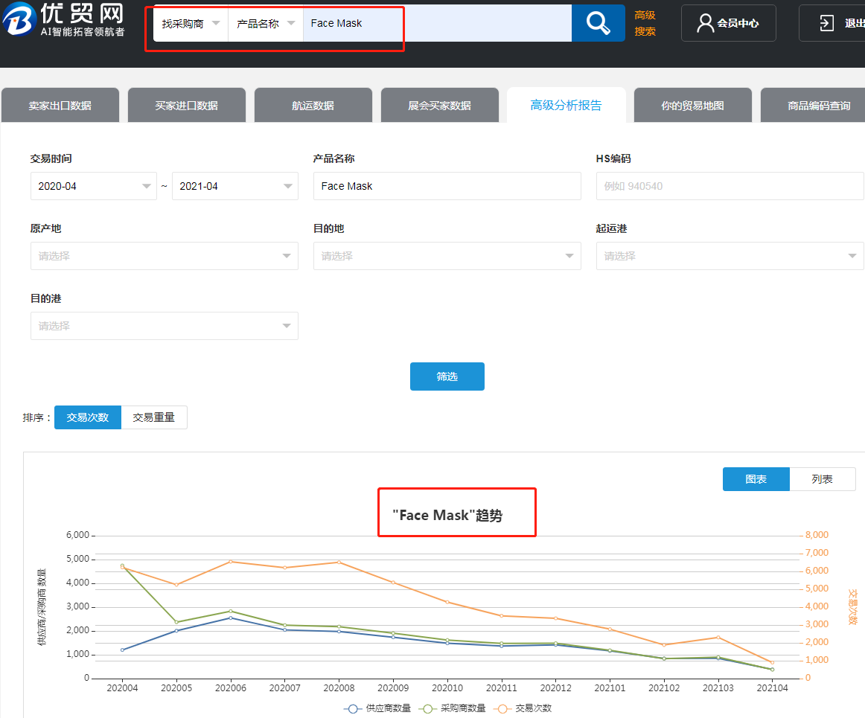The image size is (865, 718).
Task: Toggle 采购商数量 legend marker
Action: 427,708
